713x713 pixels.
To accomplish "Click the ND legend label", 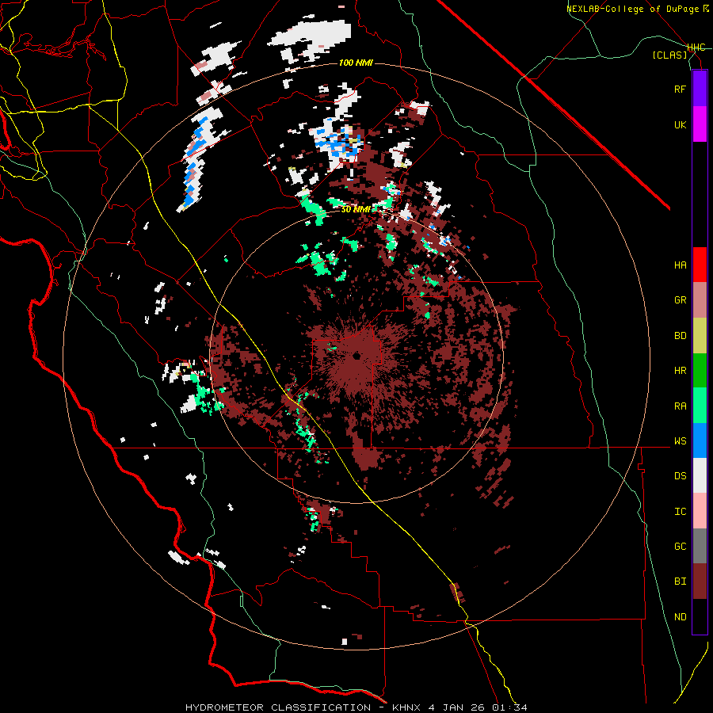I will pos(680,617).
